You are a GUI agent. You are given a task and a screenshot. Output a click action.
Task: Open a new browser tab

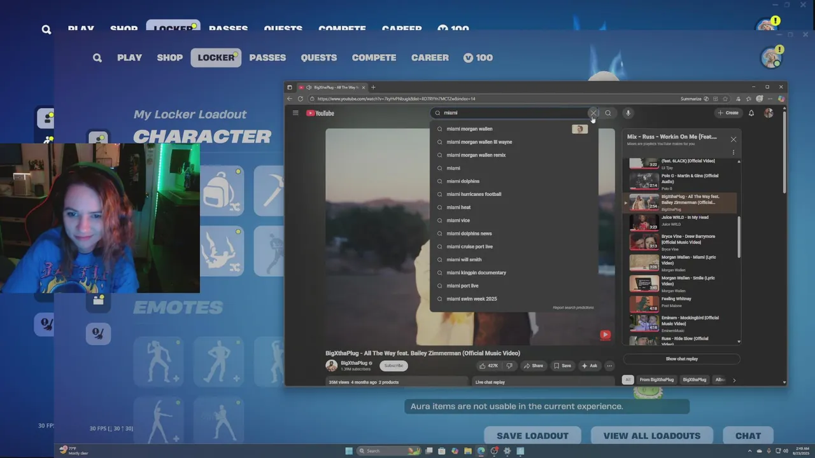point(373,87)
